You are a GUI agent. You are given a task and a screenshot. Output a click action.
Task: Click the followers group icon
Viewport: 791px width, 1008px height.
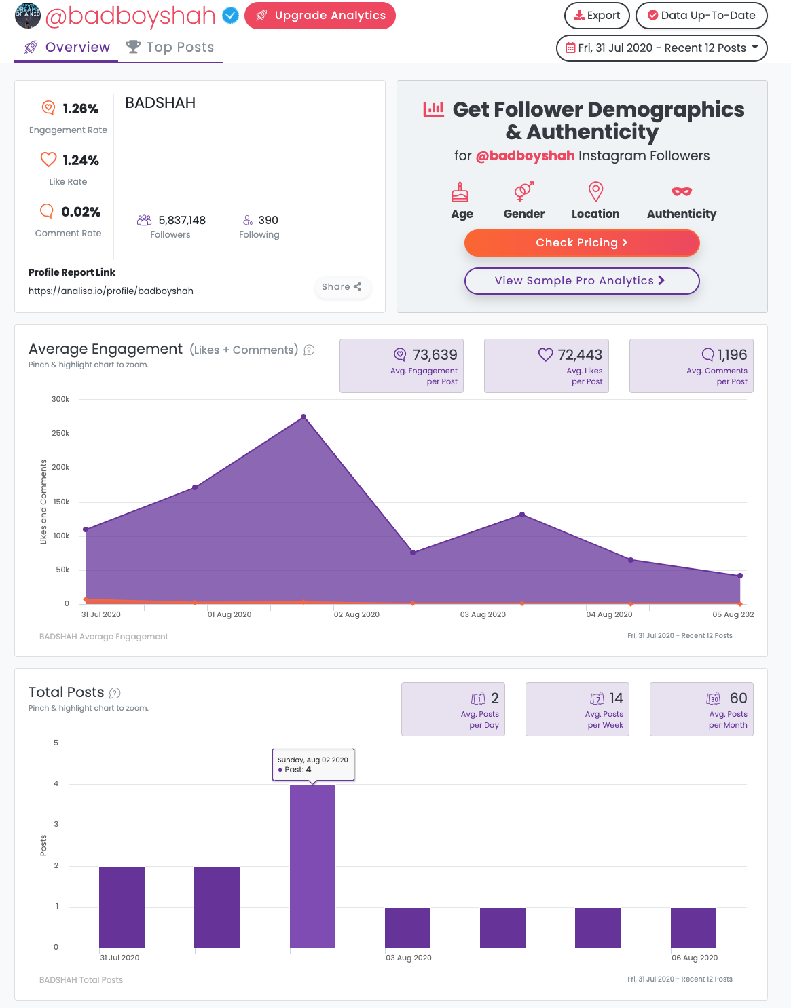coord(144,220)
